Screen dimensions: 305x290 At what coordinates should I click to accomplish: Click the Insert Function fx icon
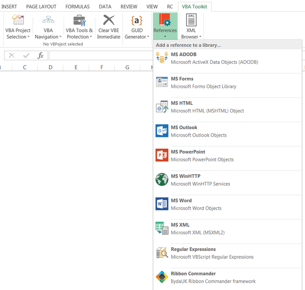pos(40,56)
